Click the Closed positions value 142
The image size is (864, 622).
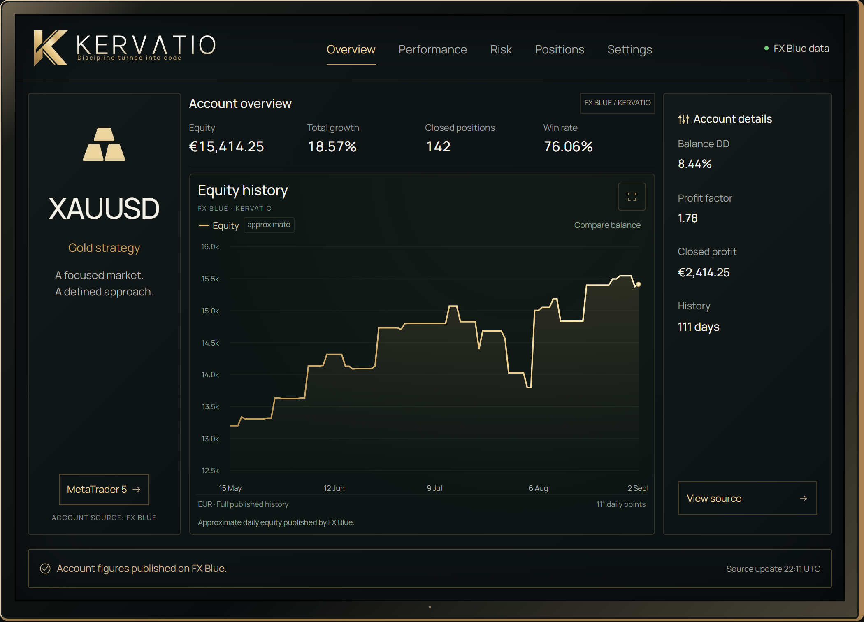(x=438, y=146)
